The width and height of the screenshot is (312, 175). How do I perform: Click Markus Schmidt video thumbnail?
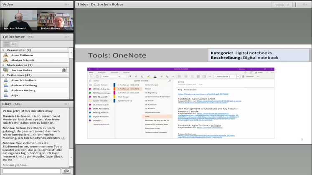[18, 20]
